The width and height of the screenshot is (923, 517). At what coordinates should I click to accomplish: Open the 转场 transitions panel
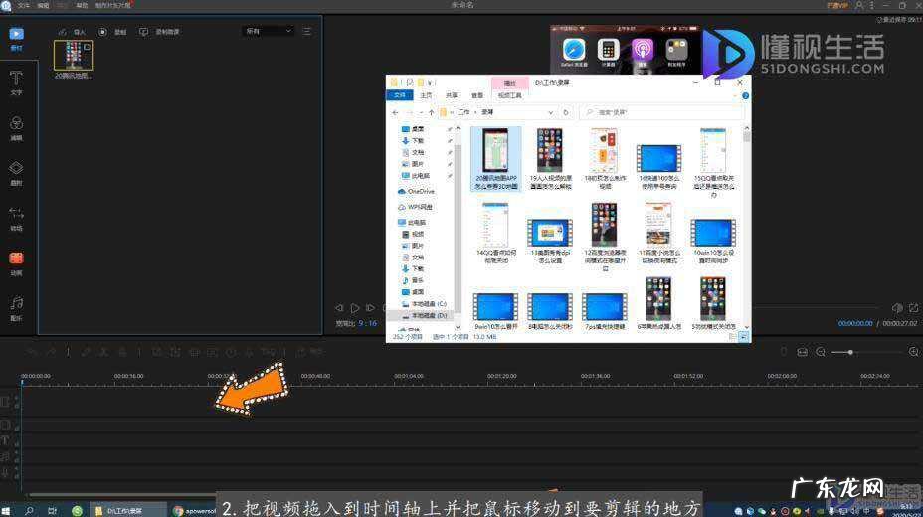[16, 218]
